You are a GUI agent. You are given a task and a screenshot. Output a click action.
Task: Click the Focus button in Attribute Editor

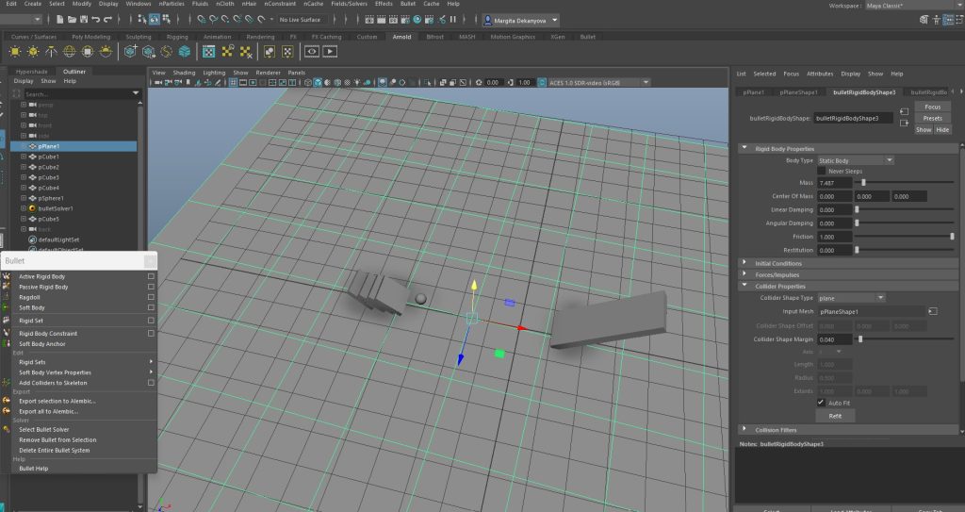click(932, 107)
